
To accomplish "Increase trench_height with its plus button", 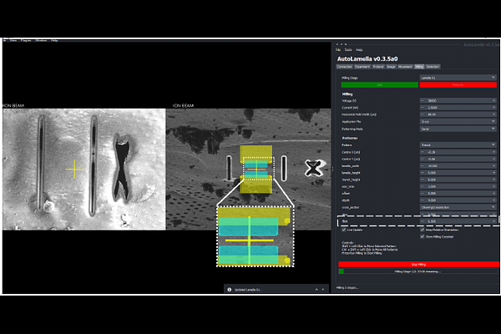I will point(493,180).
